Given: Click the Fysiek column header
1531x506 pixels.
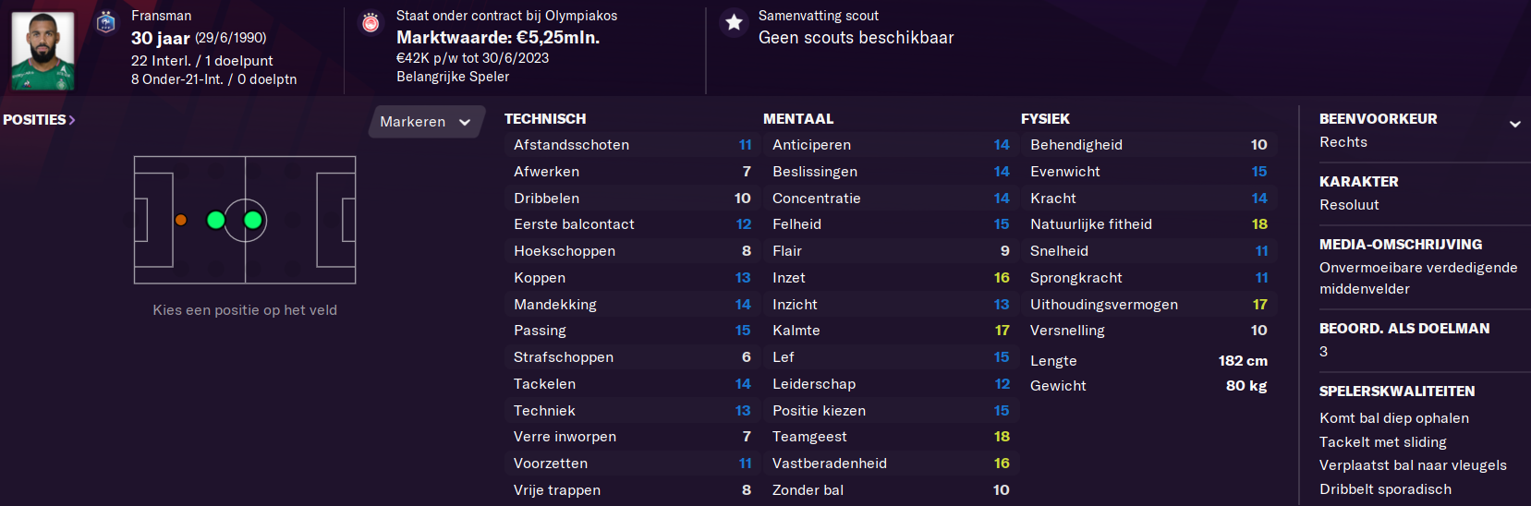Looking at the screenshot, I should coord(1045,119).
